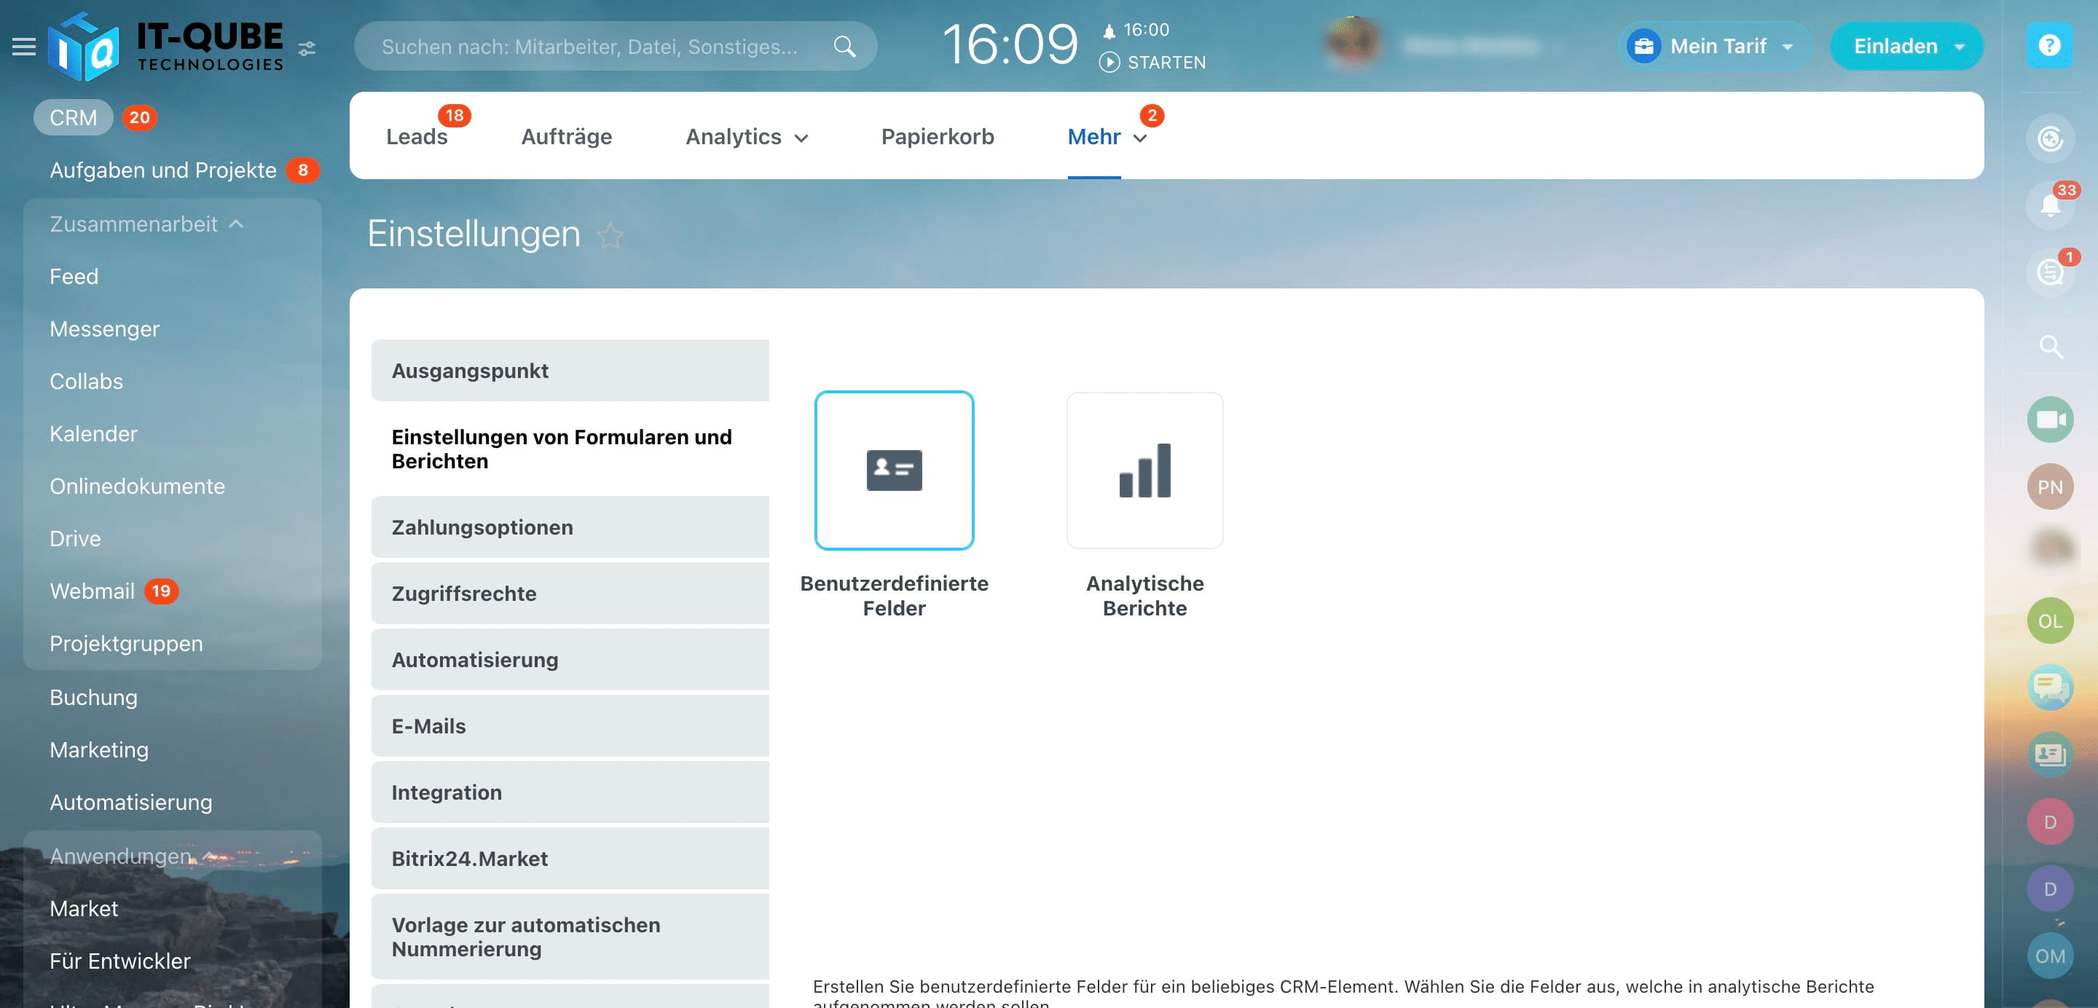Click the search magnifier in right sidebar
2098x1008 pixels.
2050,347
